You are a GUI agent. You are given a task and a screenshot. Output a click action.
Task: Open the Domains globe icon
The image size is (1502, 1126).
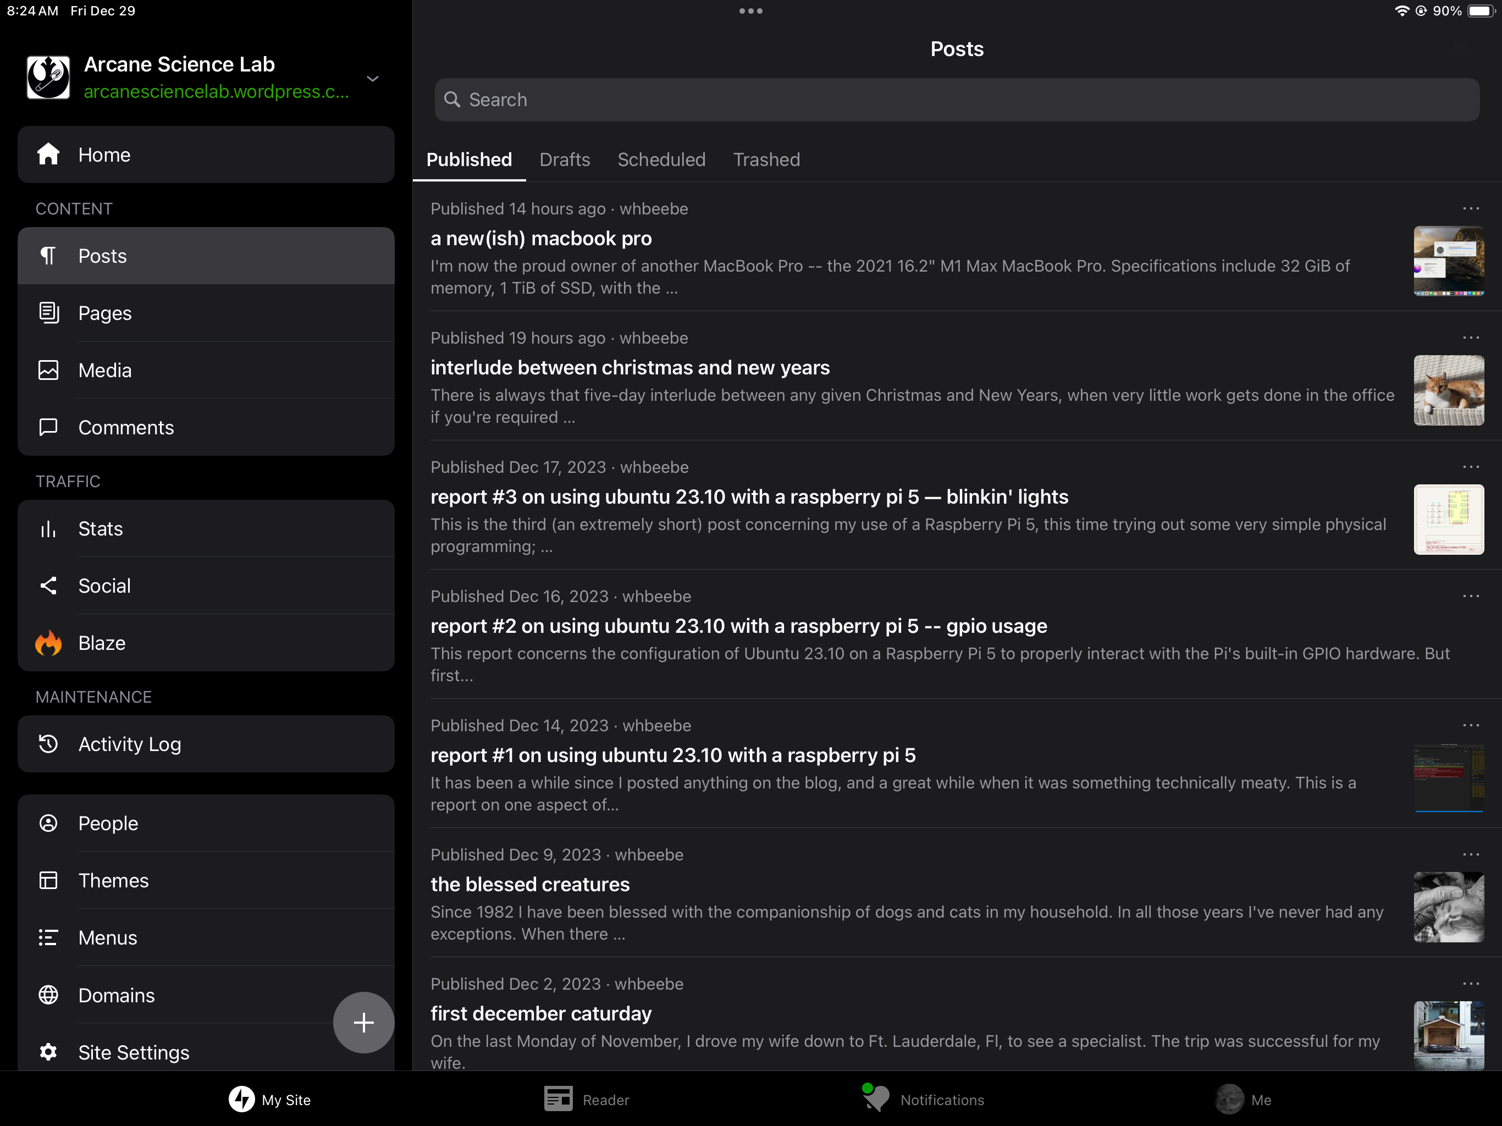pos(48,994)
